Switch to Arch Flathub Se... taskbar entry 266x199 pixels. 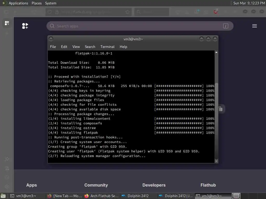click(x=102, y=196)
